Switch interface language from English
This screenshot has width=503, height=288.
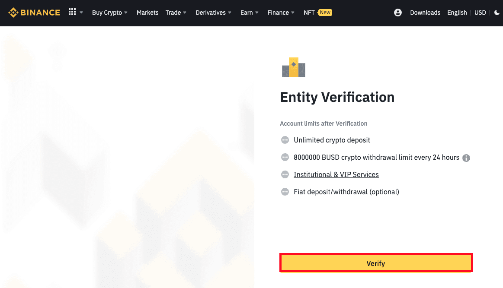[x=457, y=13]
